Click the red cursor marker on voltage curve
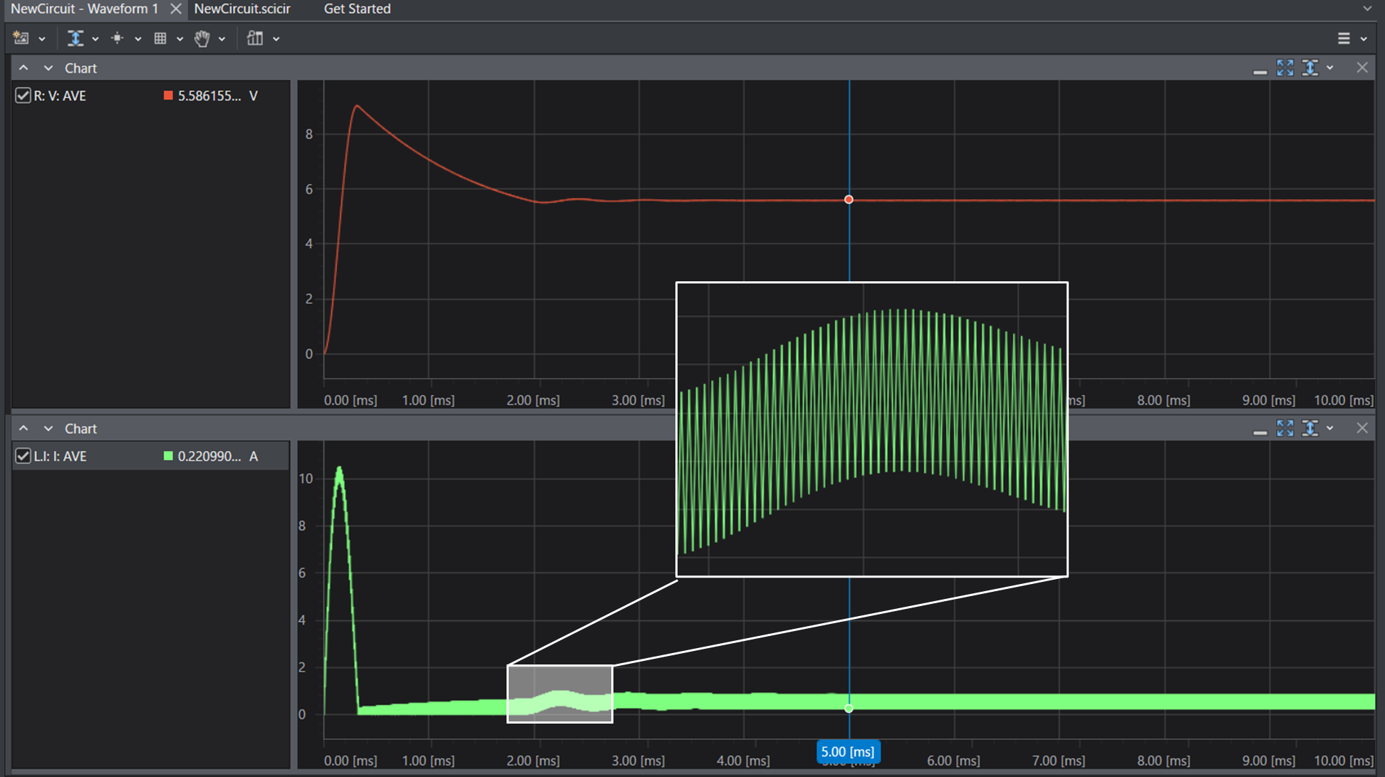This screenshot has width=1385, height=777. pyautogui.click(x=849, y=199)
